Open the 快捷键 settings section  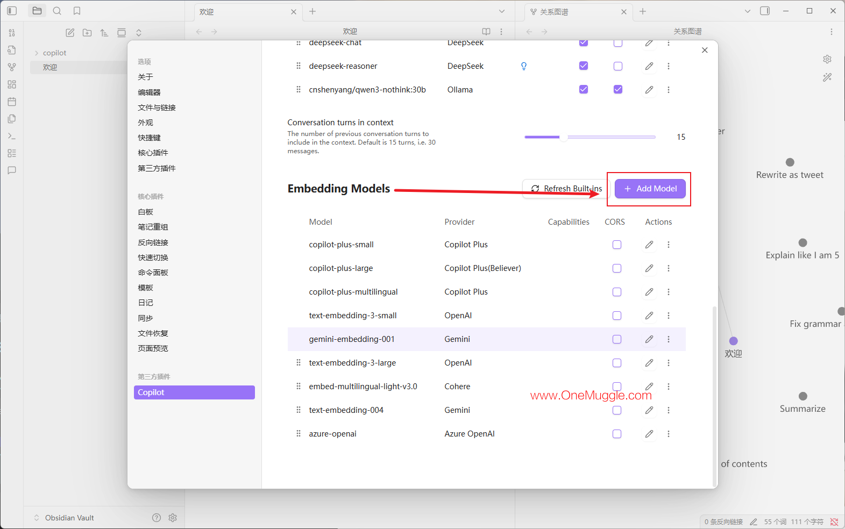[x=149, y=138]
